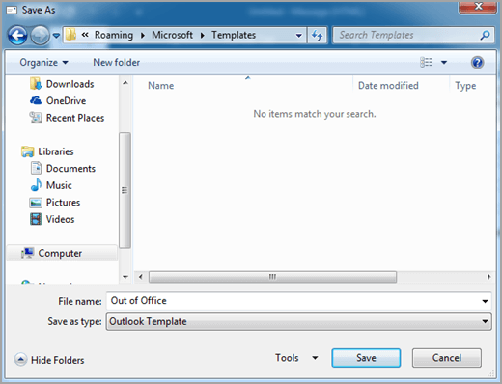Click file list horizontal scroll left arrow
This screenshot has width=502, height=384.
tap(141, 277)
